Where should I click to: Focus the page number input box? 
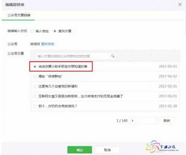point(148,121)
